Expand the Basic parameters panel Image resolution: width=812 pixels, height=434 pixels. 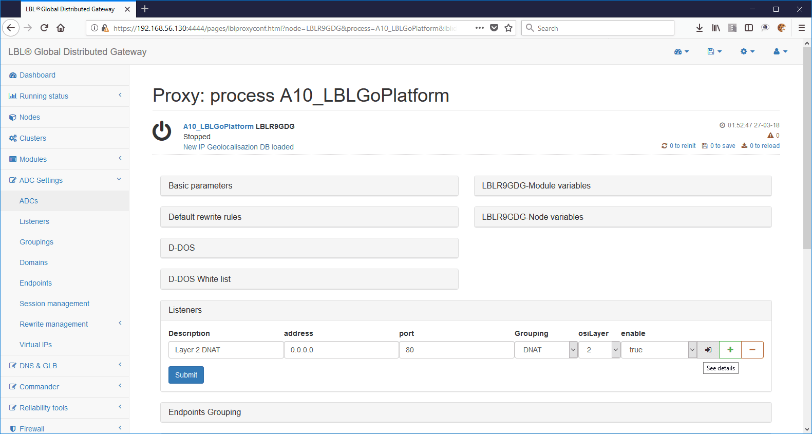click(x=309, y=186)
